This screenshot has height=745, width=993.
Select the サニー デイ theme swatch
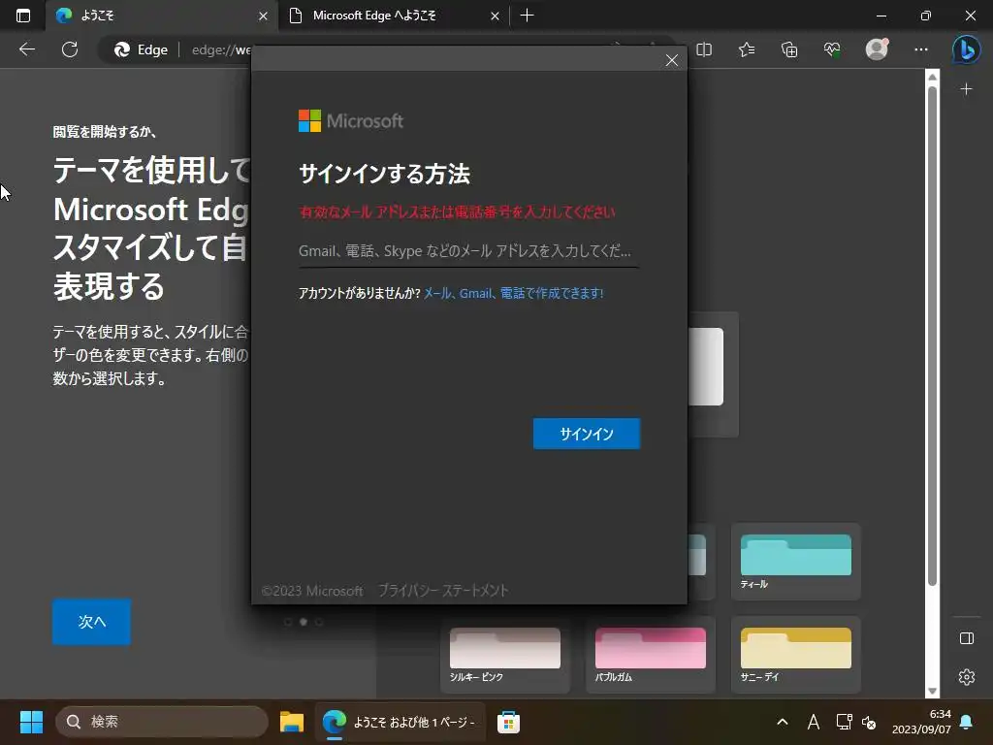point(796,655)
